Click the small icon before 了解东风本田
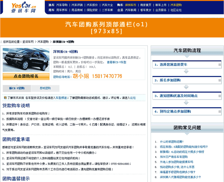Image resolution: width=224 pixels, height=182 pixels. tap(5, 98)
